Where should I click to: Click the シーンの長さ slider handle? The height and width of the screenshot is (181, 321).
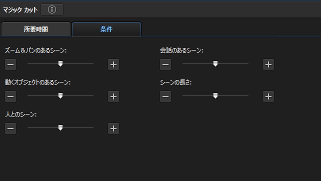(215, 95)
